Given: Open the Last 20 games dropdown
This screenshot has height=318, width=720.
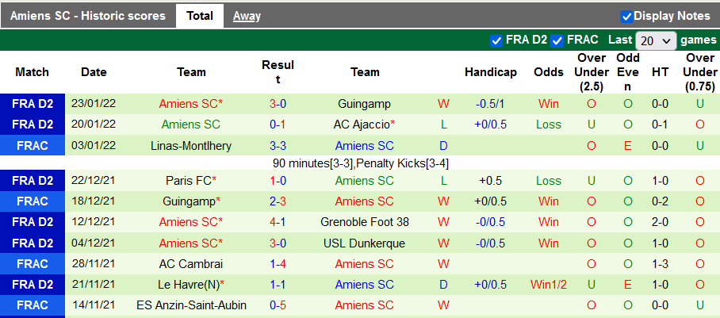Looking at the screenshot, I should tap(656, 40).
